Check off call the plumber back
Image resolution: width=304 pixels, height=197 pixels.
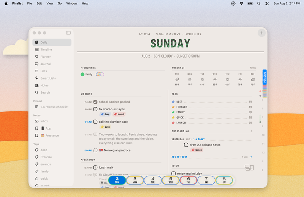point(95,122)
